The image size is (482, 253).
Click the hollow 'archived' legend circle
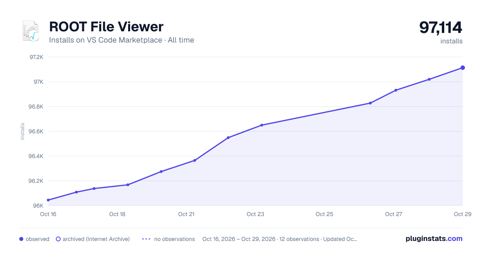tap(58, 239)
